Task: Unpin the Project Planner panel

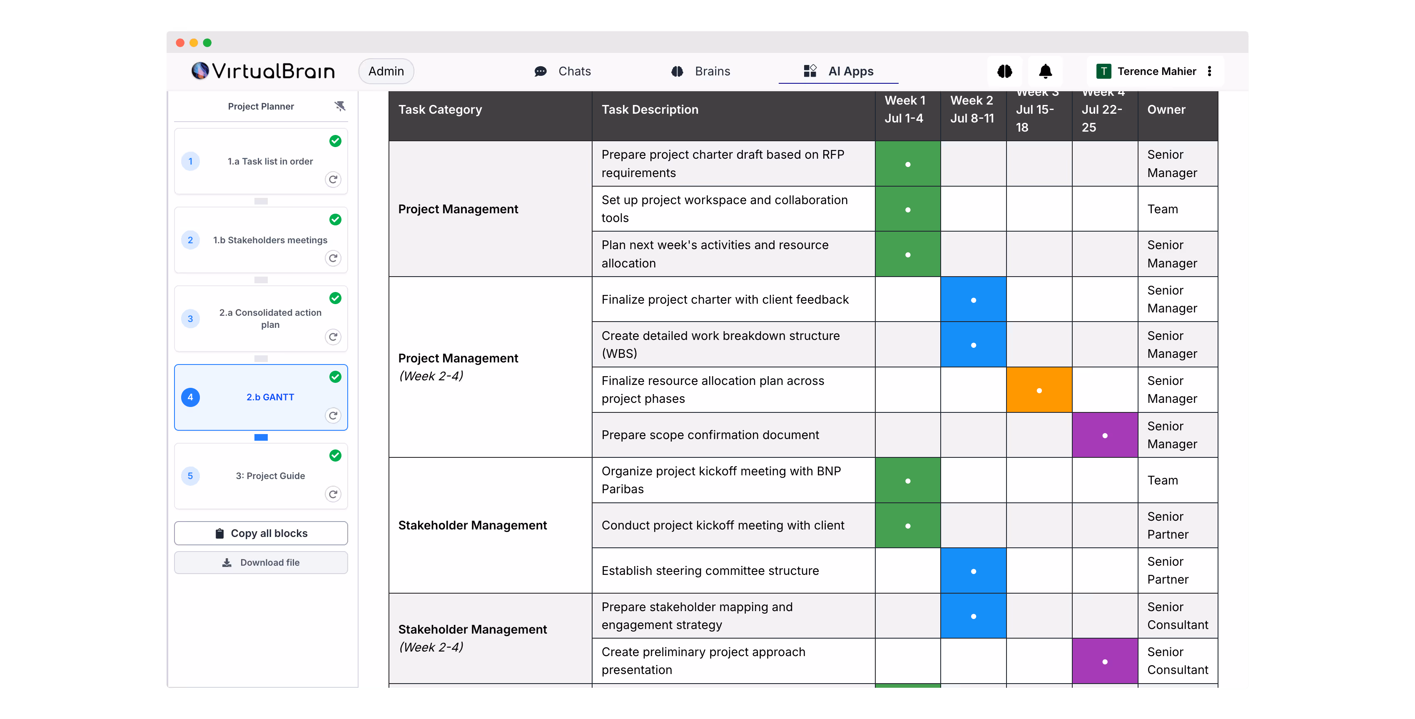Action: [340, 106]
